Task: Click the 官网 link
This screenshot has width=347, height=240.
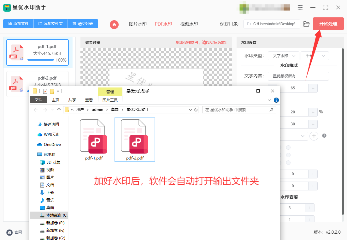Action: coord(18,232)
